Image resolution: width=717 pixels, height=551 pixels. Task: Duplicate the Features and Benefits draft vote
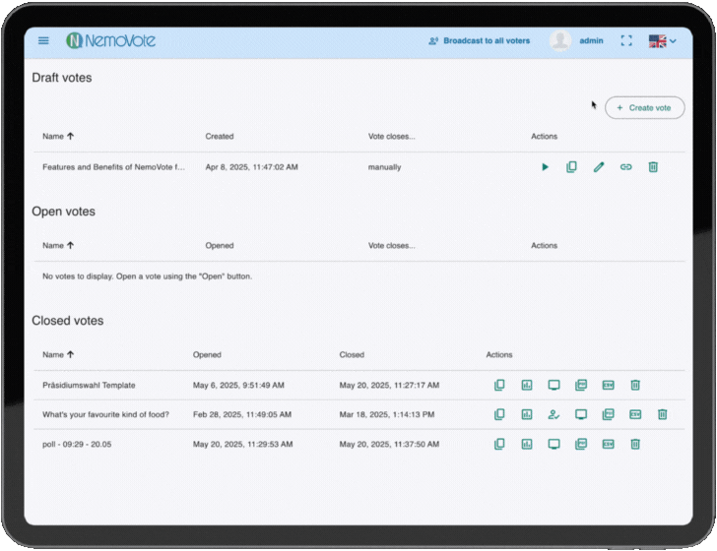(571, 166)
